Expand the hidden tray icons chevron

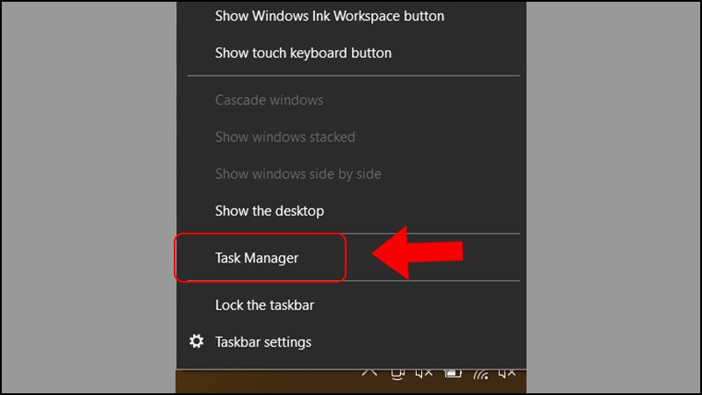click(x=369, y=374)
